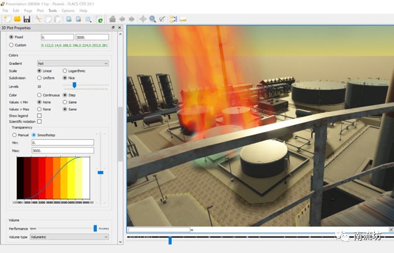394x253 pixels.
Task: Tick the Scientific notation checkbox
Action: click(40, 122)
